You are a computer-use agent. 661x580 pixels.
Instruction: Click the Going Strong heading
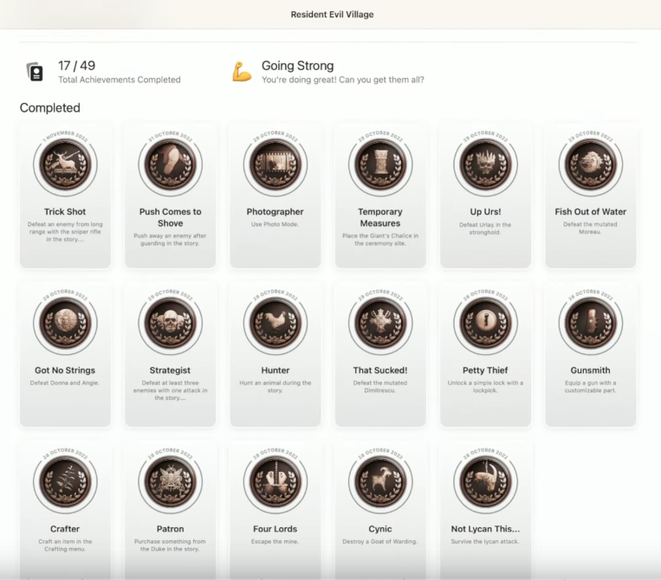pos(298,66)
